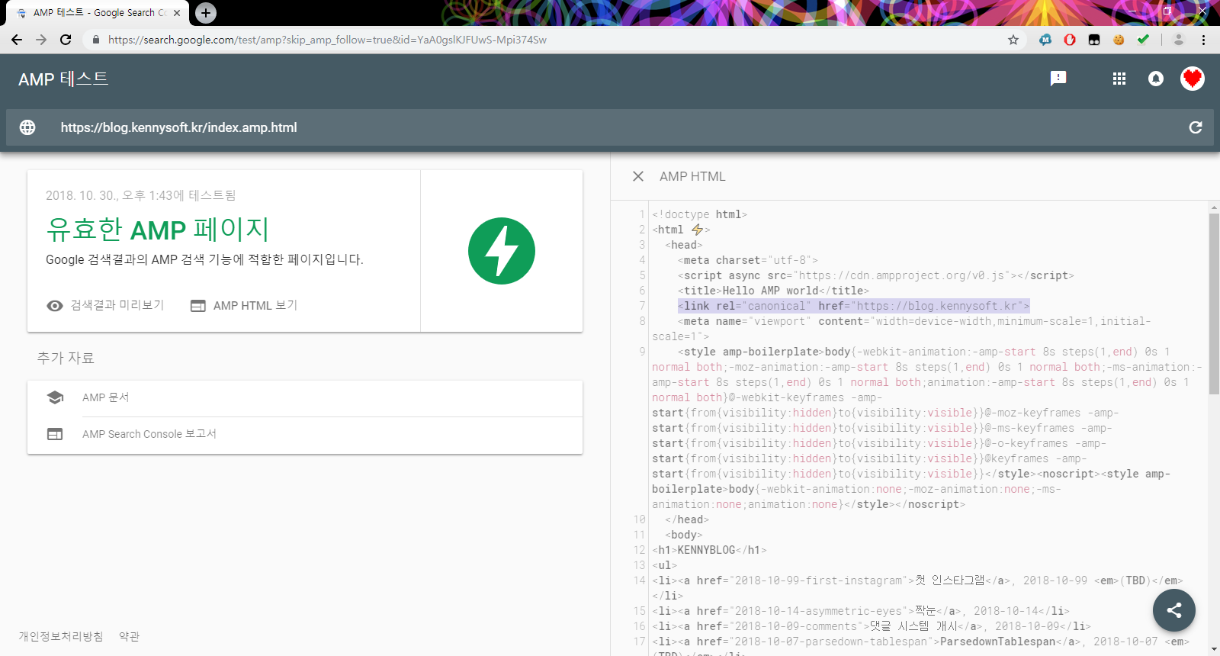Open AMP Search Console 보고서
The width and height of the screenshot is (1220, 656).
click(x=305, y=435)
